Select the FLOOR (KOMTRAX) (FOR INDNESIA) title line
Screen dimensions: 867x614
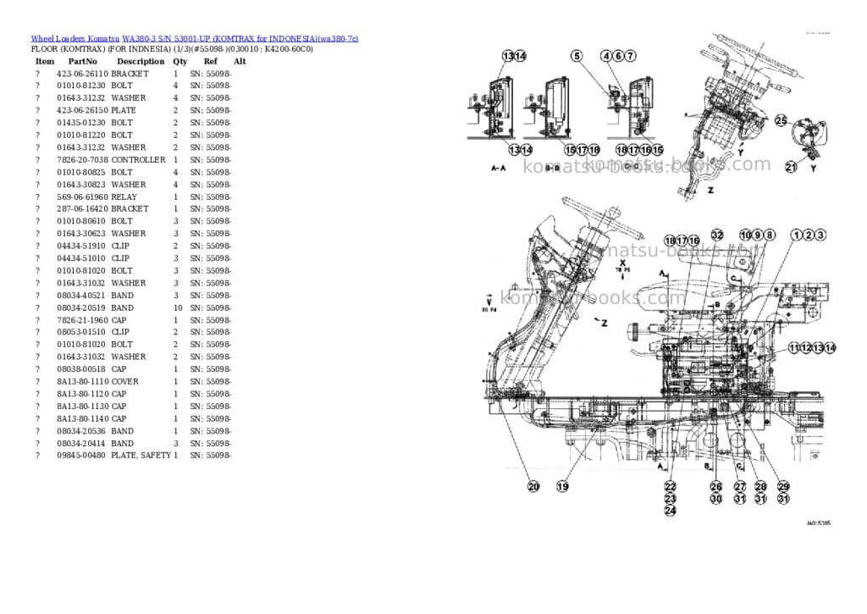(172, 49)
